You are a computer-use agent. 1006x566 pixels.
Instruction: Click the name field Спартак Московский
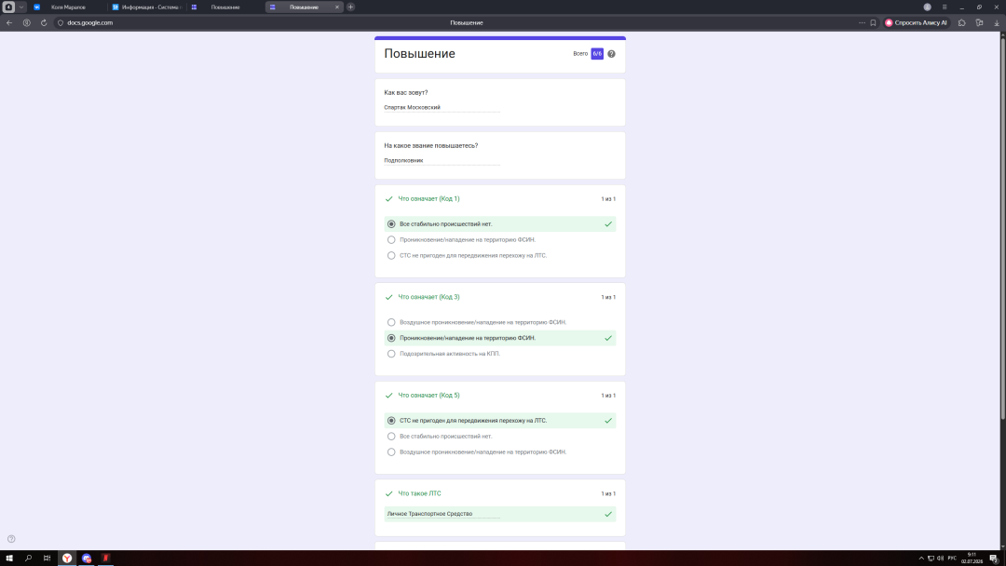(x=442, y=108)
